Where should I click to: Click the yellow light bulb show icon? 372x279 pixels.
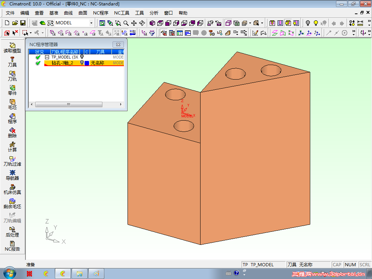coord(316,23)
